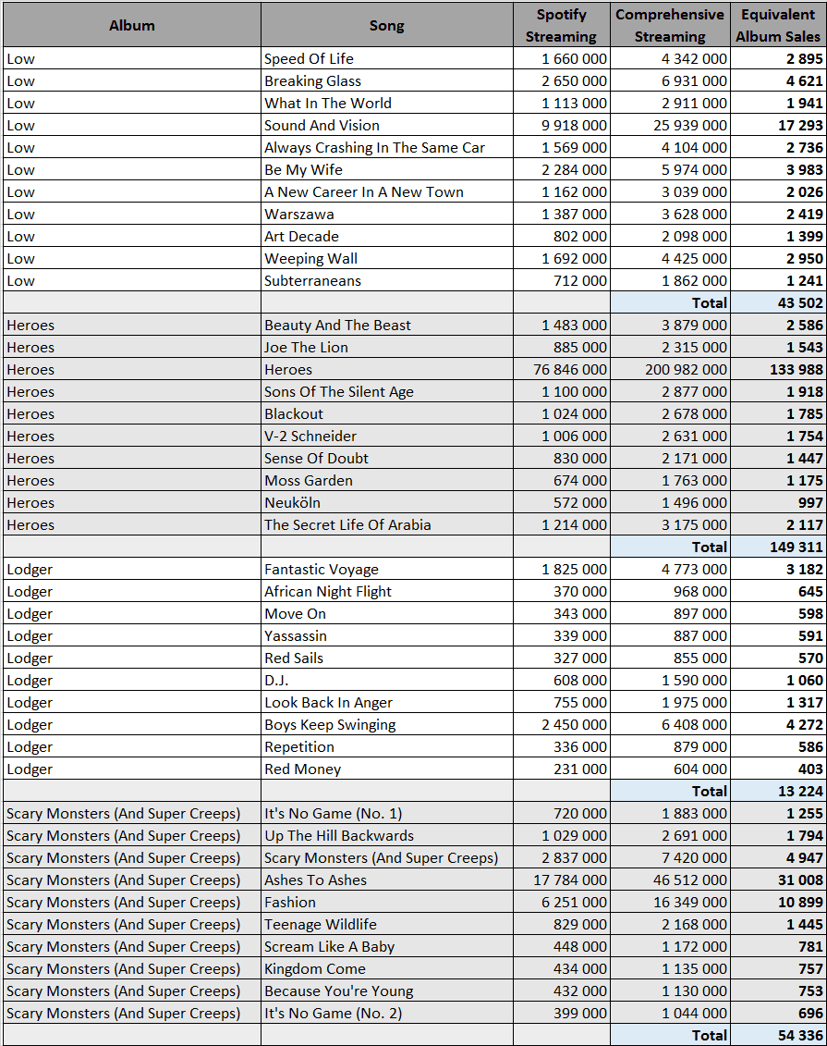Select the song cell Subterraneans
827x1046 pixels.
[387, 280]
